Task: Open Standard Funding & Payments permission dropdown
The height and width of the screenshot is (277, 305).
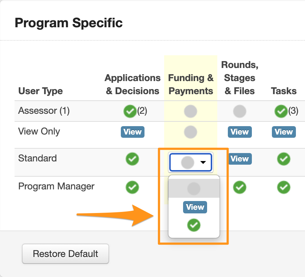Action: (x=190, y=162)
